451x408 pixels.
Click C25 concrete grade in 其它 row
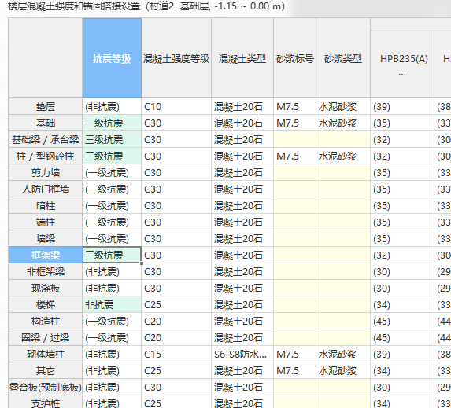[x=176, y=370]
